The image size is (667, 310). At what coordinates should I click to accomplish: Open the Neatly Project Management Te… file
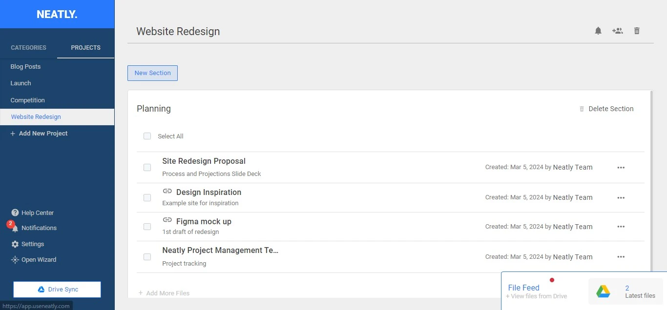pyautogui.click(x=221, y=251)
